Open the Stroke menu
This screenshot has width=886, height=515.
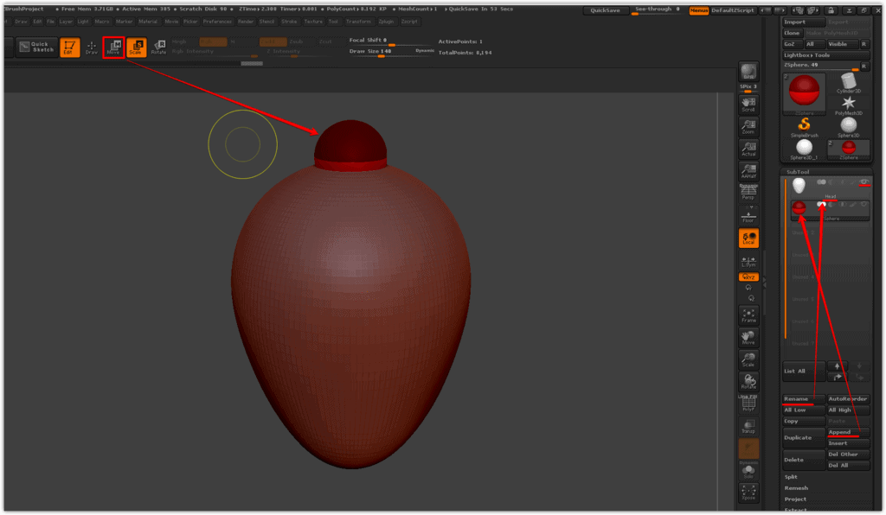click(289, 21)
